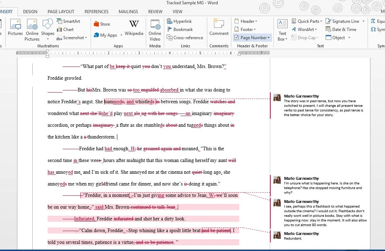Select the comment about the telephone
This screenshot has height=251, width=385.
[x=320, y=185]
